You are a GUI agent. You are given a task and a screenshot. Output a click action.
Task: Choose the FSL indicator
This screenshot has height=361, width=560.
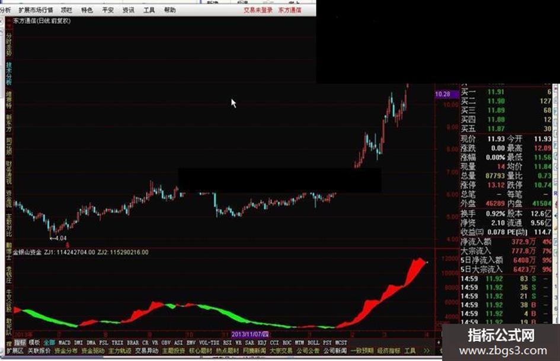point(104,343)
